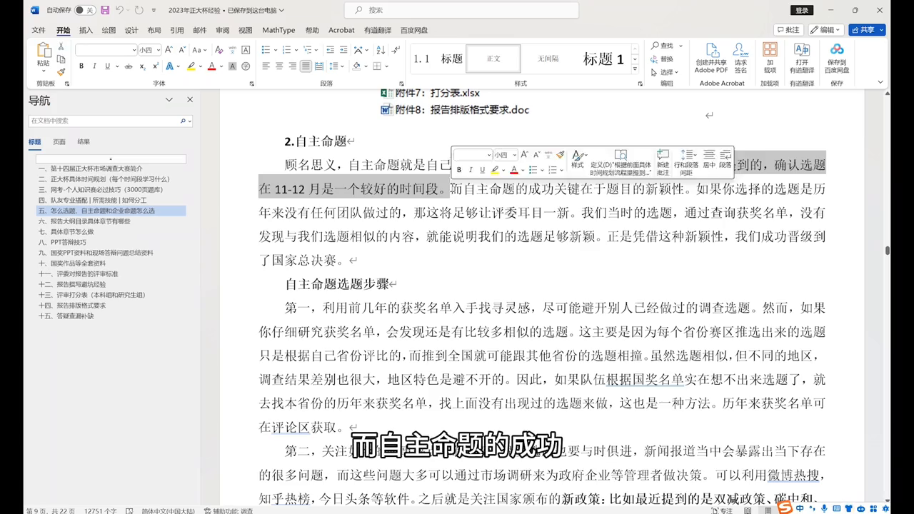Toggle Show paragraph marks in the ribbon
914x514 pixels.
[x=397, y=50]
